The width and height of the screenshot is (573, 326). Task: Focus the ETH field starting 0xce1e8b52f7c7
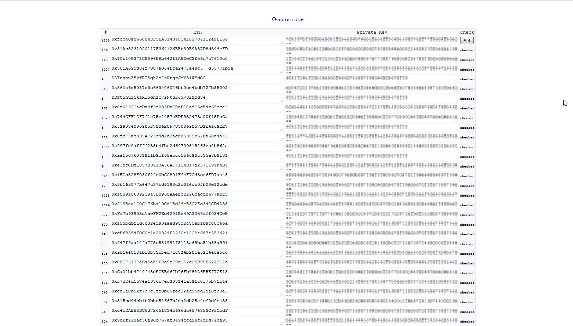[197, 292]
